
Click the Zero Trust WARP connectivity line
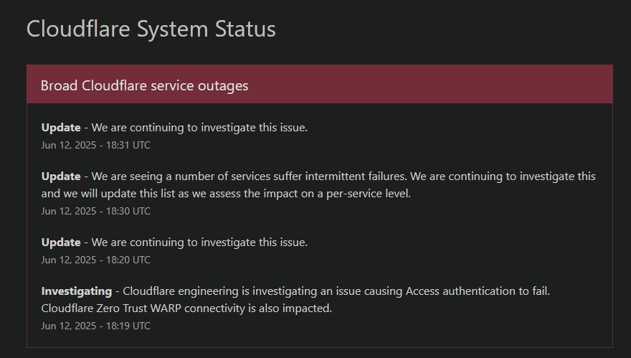[x=186, y=308]
